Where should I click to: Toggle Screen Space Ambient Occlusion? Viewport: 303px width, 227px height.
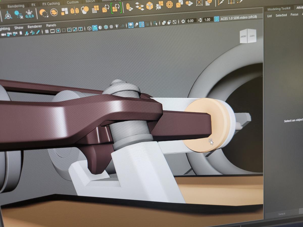click(131, 25)
